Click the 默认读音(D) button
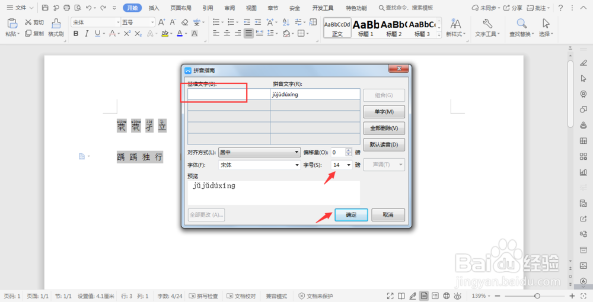The height and width of the screenshot is (302, 593). click(x=384, y=144)
